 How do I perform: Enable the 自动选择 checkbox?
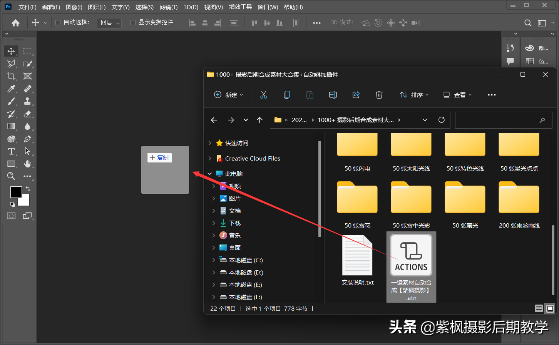pyautogui.click(x=58, y=23)
